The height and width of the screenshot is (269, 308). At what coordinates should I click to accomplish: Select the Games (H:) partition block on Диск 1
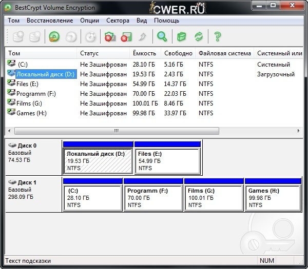click(273, 197)
